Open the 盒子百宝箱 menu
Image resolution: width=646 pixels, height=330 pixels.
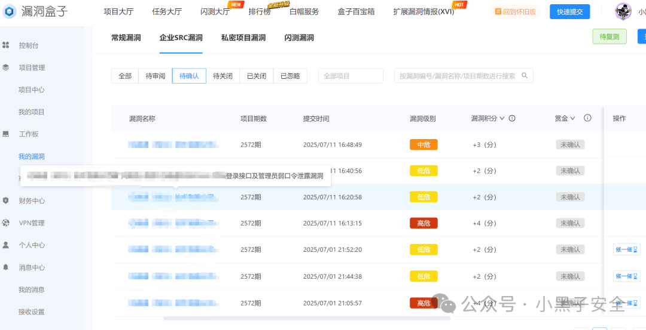[x=356, y=11]
